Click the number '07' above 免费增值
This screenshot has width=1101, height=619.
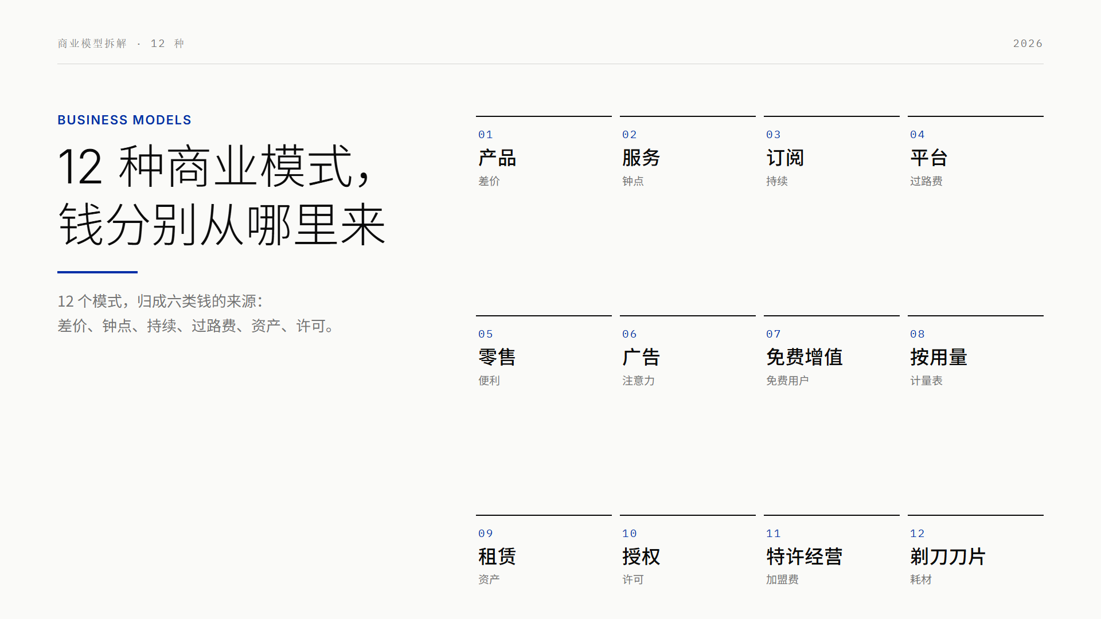(x=774, y=334)
